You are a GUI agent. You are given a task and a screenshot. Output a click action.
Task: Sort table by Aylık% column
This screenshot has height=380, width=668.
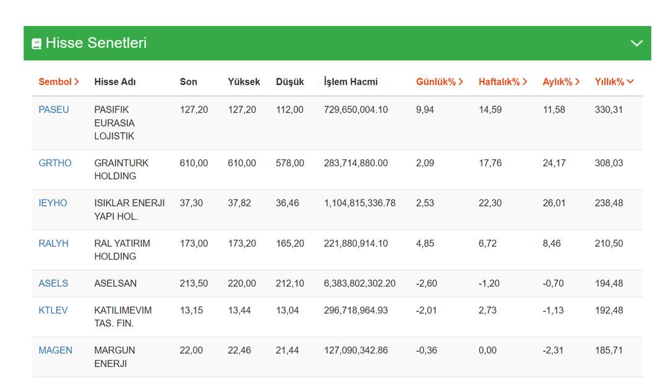[560, 82]
